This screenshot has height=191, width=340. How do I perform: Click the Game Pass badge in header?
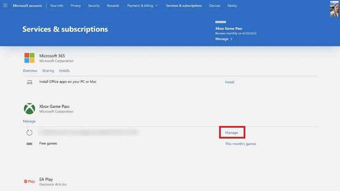tap(220, 22)
